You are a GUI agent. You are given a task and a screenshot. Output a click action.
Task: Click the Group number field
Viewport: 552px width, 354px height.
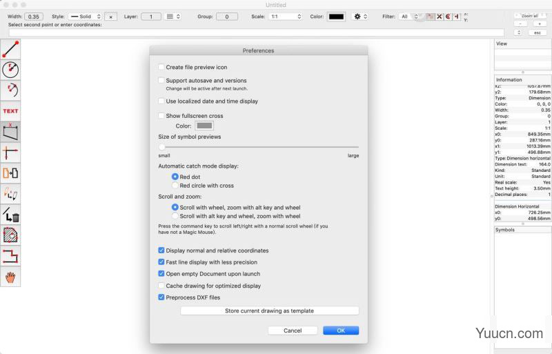point(227,17)
